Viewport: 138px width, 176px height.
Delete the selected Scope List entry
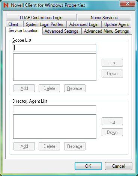click(x=49, y=88)
